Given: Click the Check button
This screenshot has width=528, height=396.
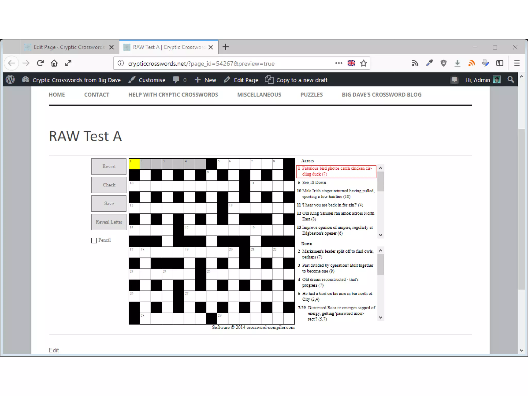Looking at the screenshot, I should pos(109,185).
